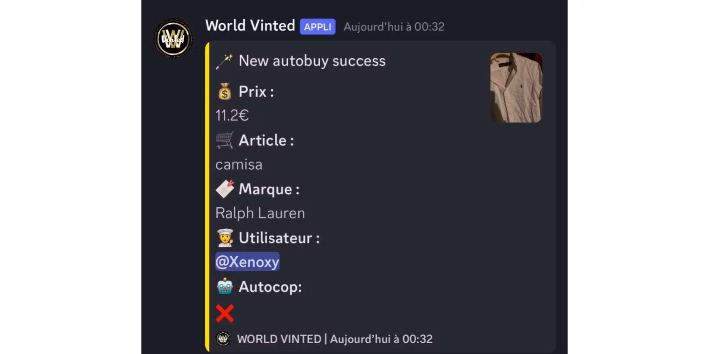Viewport: 709px width, 354px height.
Task: Select the camisa article text
Action: 239,164
